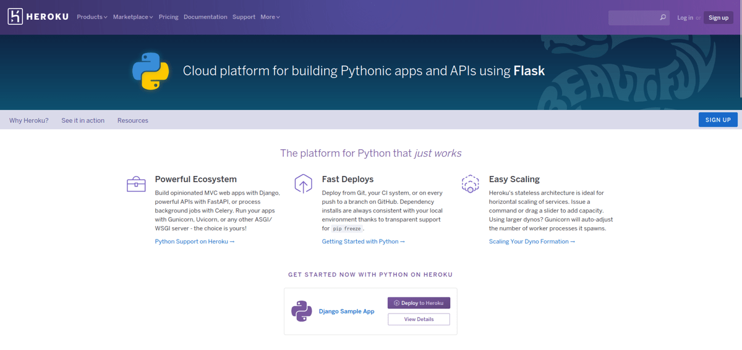742x350 pixels.
Task: Click the Fast Deploys heading
Action: 348,179
